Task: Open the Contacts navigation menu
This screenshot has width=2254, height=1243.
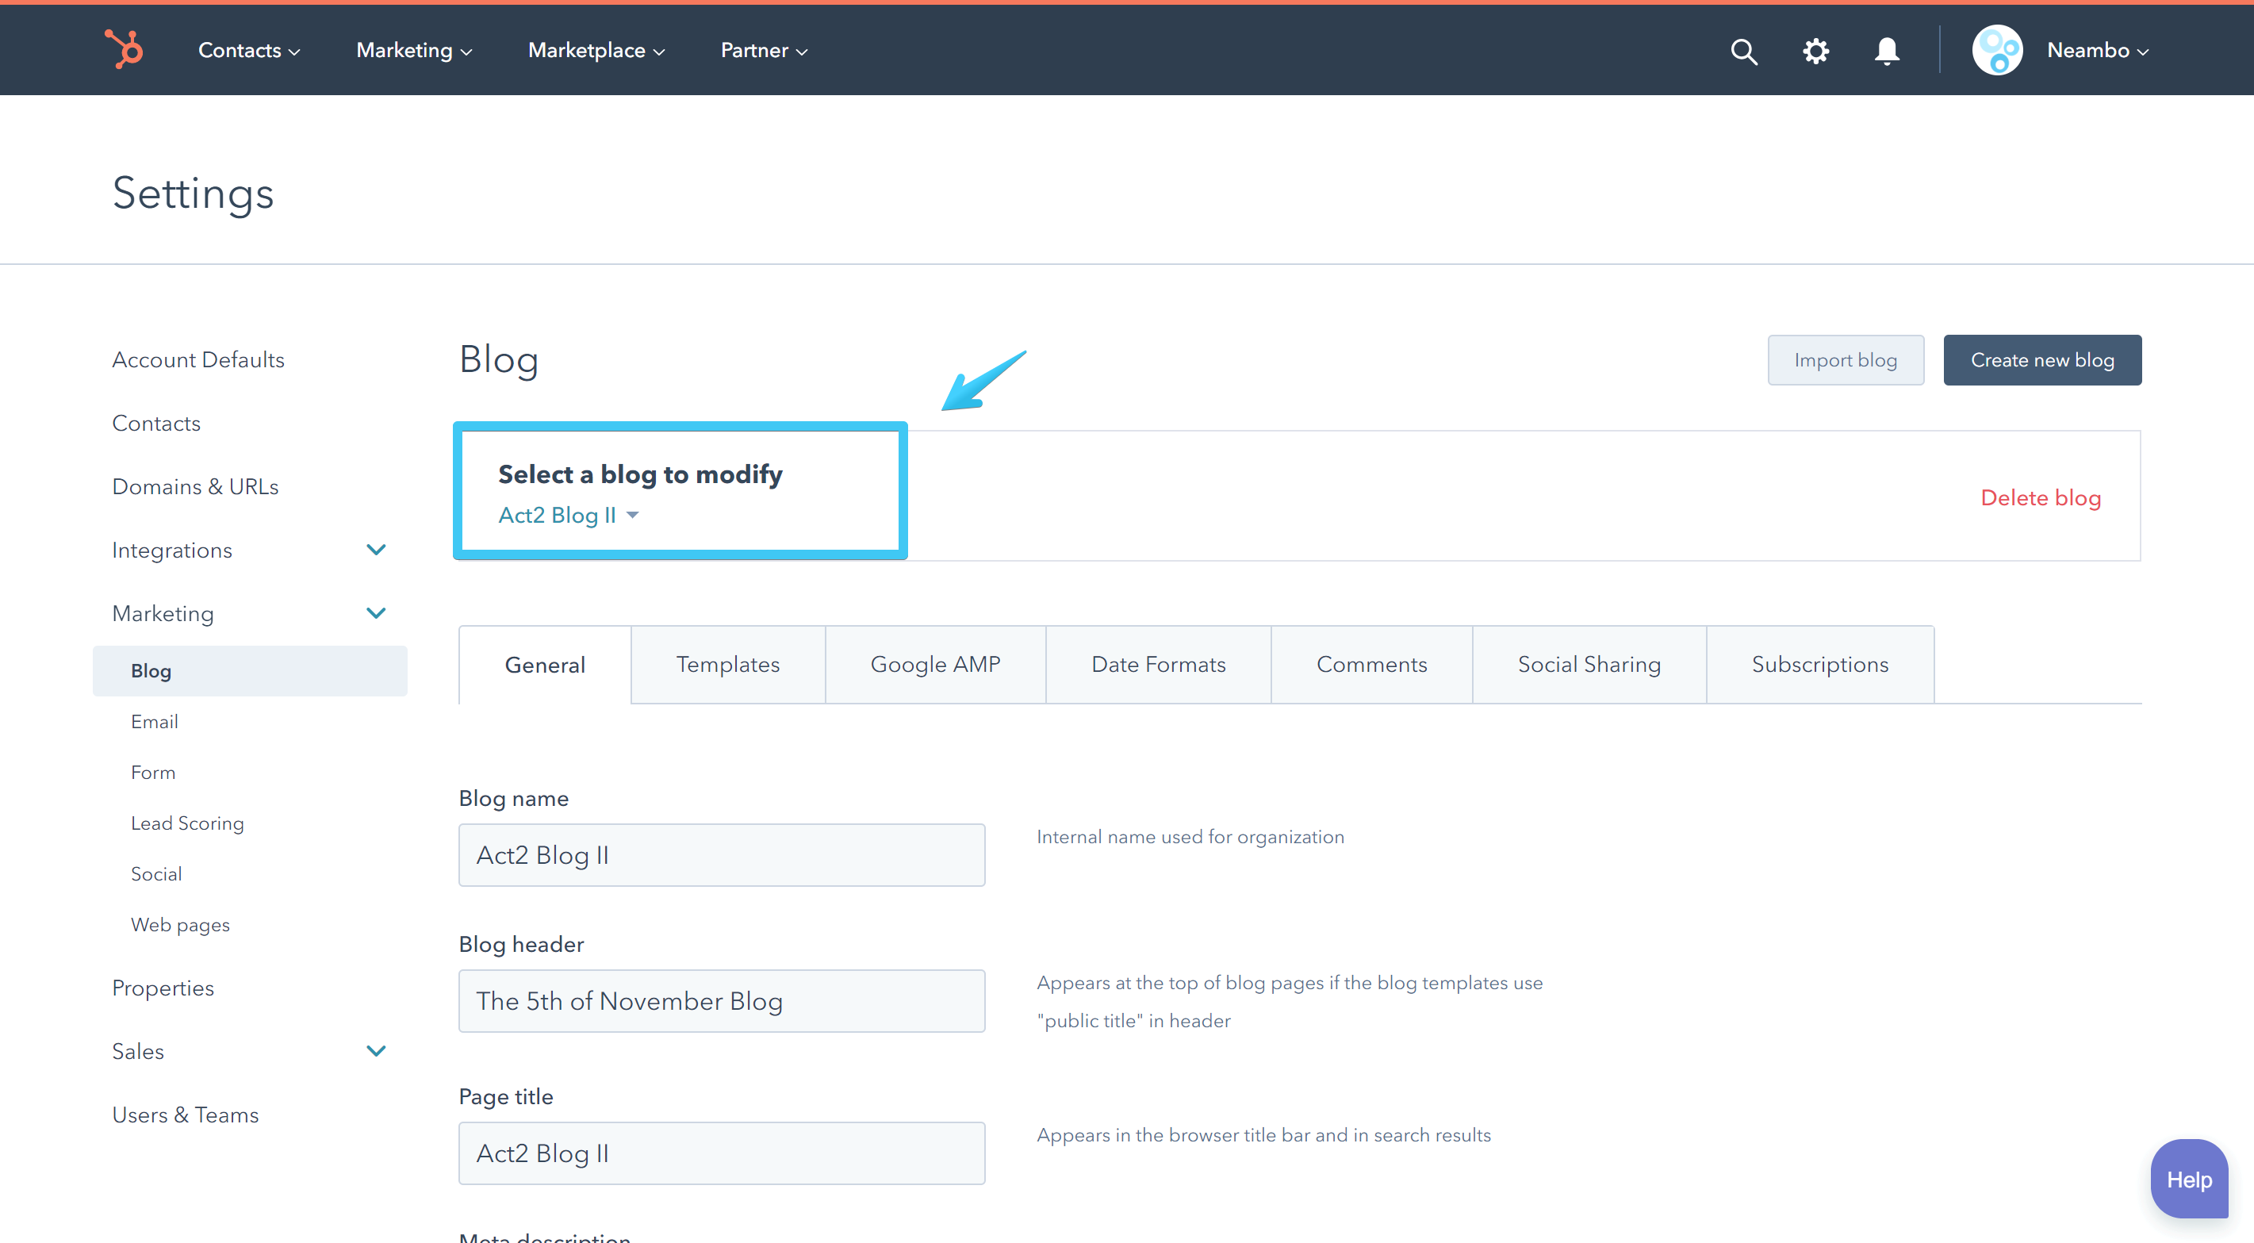Action: (x=248, y=50)
